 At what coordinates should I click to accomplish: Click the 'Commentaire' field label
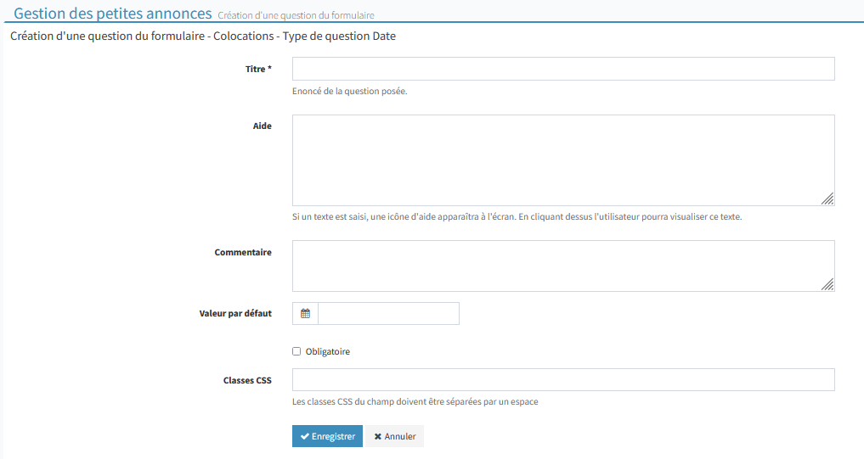pyautogui.click(x=243, y=252)
